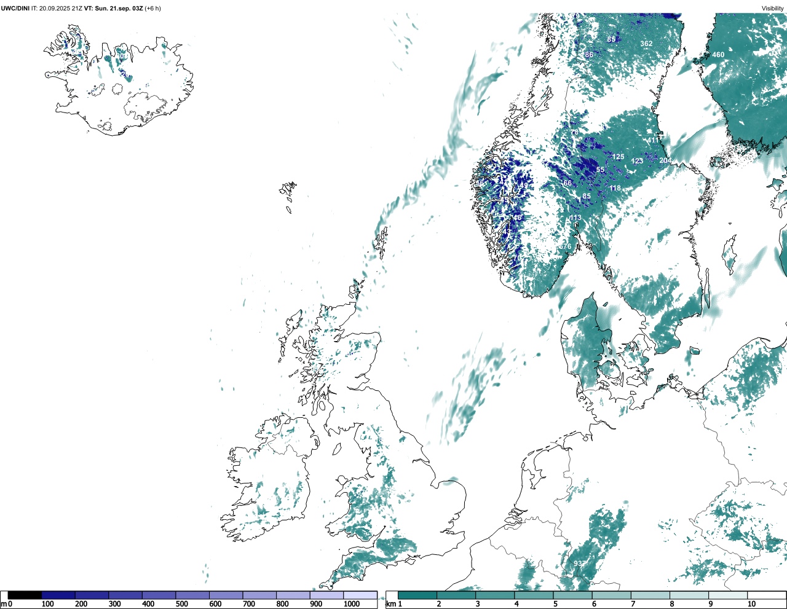Click the 5–6 km legend swatch
The width and height of the screenshot is (787, 609).
click(x=572, y=595)
